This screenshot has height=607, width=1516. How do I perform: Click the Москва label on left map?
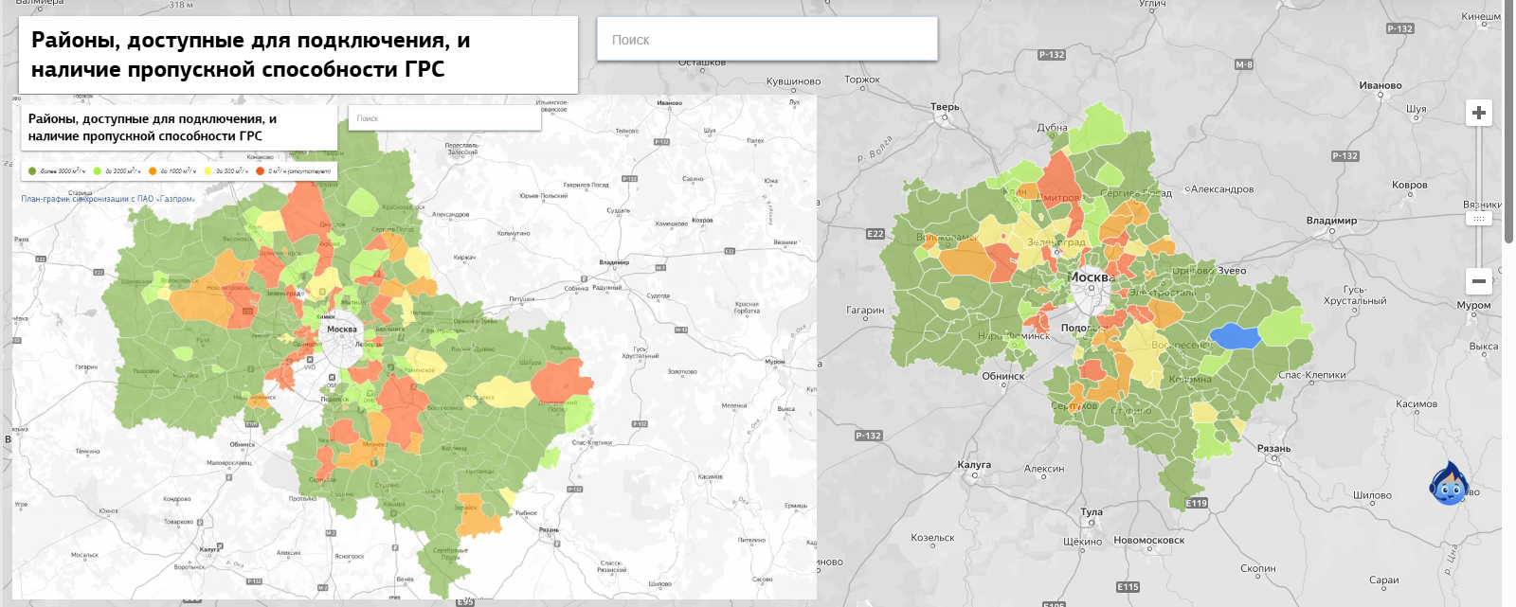(342, 330)
